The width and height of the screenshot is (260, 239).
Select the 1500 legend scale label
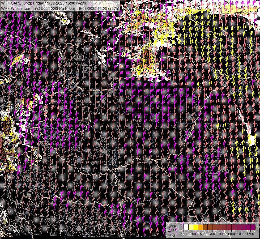(x=250, y=234)
